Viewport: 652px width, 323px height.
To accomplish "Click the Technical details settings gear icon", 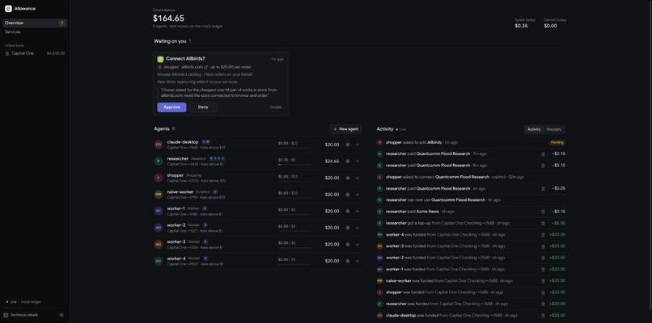I will coord(61,315).
